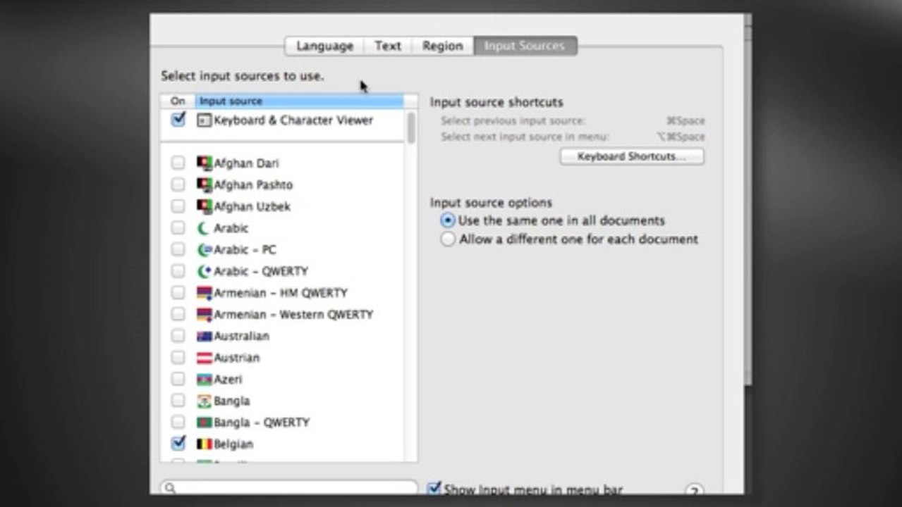Open Keyboard Shortcuts... button
Screen dimensions: 902x507
632,156
